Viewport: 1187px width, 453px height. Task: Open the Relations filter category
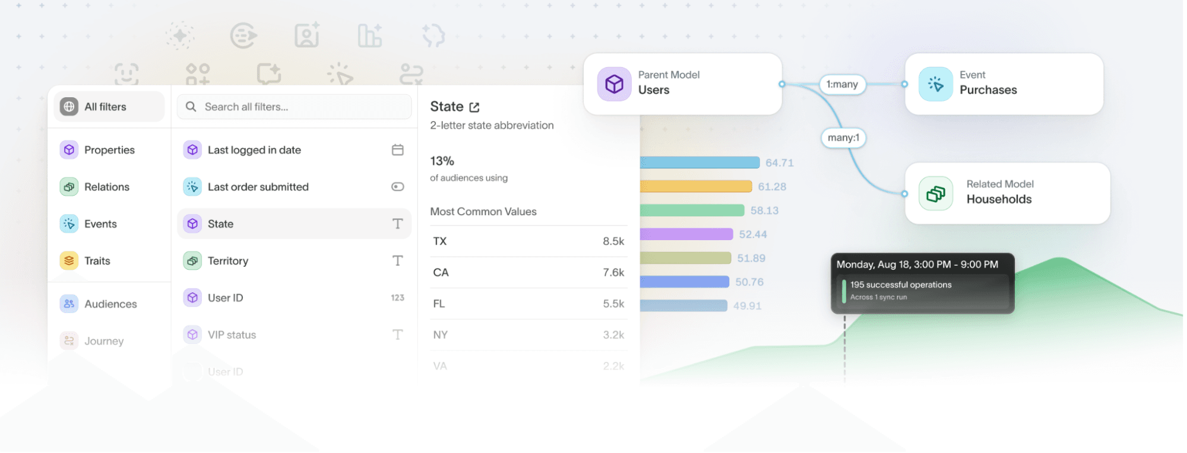[x=106, y=187]
